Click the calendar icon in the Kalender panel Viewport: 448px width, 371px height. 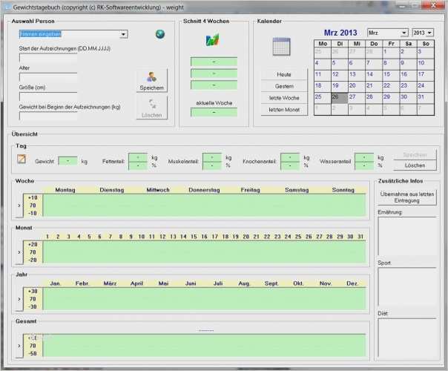tap(281, 46)
